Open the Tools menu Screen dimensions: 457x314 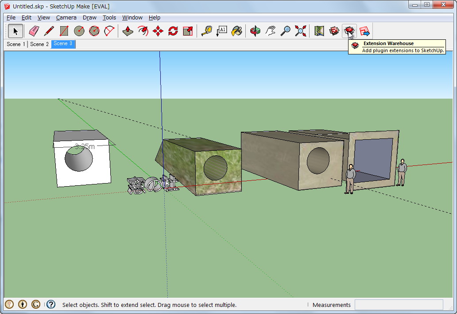109,17
